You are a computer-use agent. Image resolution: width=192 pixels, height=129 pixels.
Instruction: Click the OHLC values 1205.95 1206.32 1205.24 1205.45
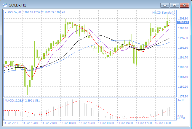[44, 12]
